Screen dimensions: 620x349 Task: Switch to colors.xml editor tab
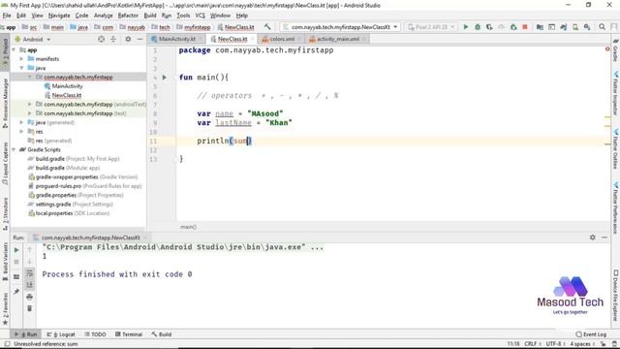tap(282, 39)
